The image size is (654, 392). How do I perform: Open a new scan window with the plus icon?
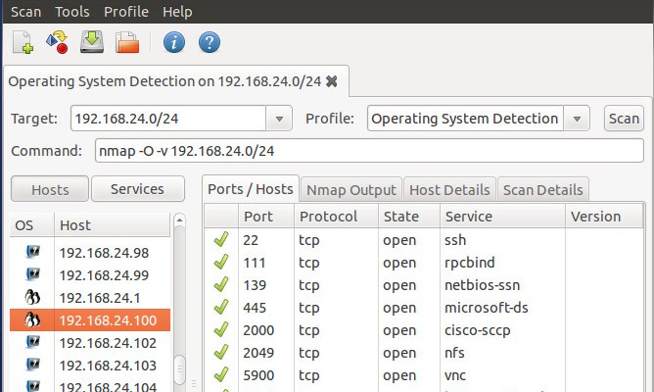pos(23,42)
